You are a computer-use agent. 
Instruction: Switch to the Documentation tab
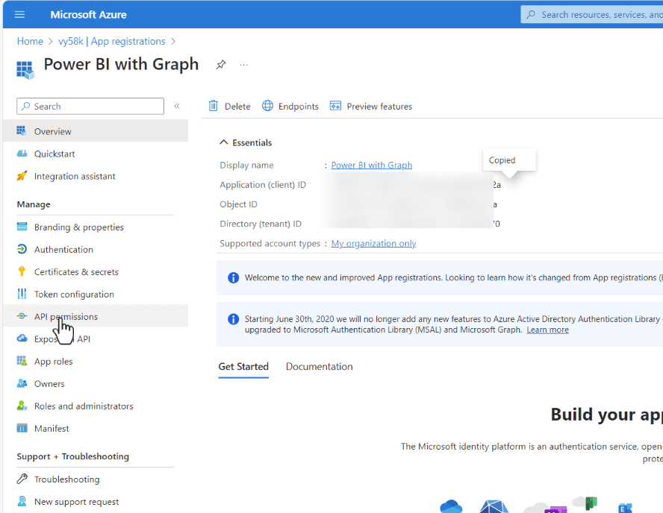point(320,367)
